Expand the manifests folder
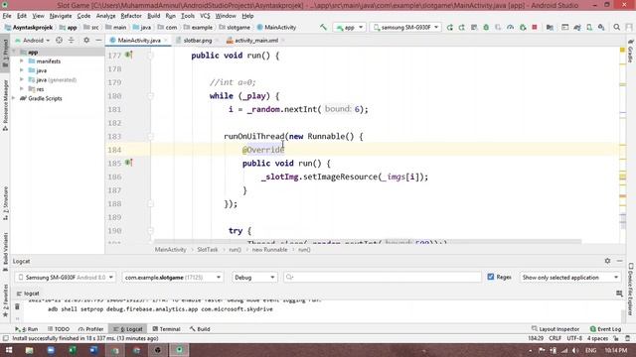This screenshot has width=636, height=357. click(x=22, y=61)
